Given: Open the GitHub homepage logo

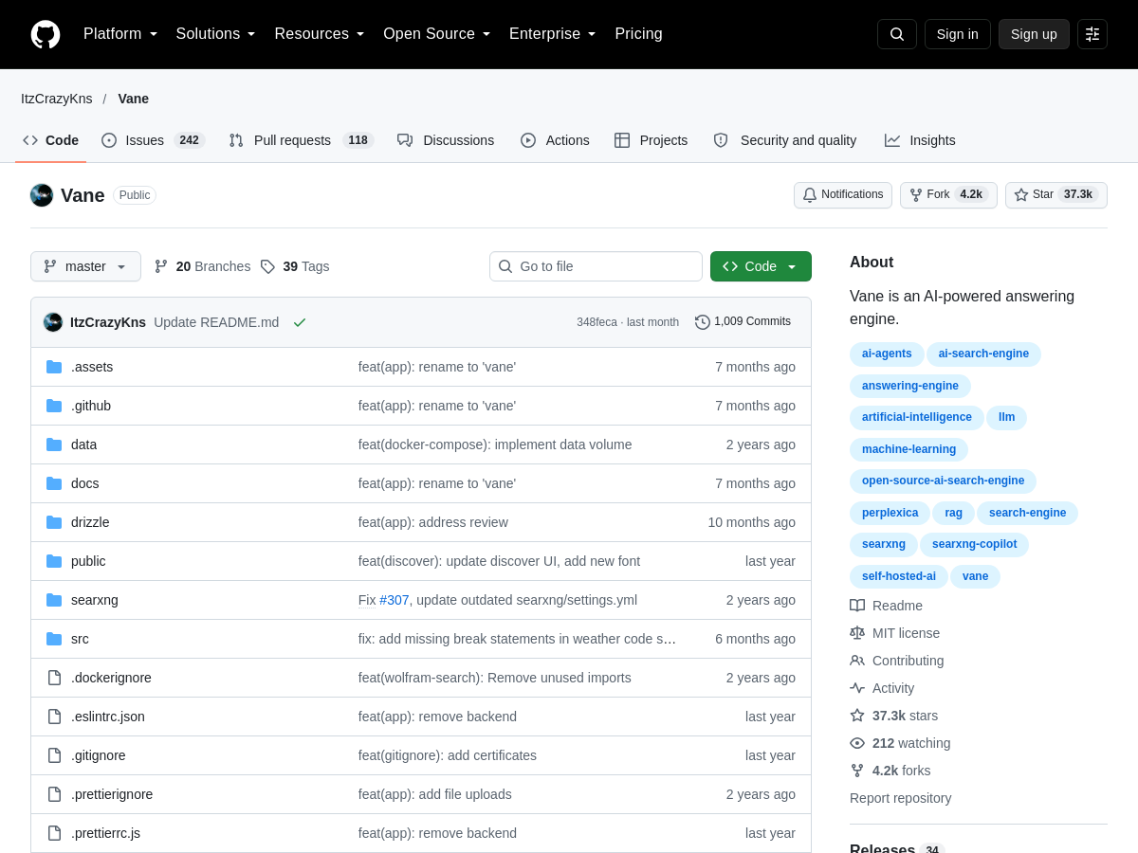Looking at the screenshot, I should coord(46,34).
